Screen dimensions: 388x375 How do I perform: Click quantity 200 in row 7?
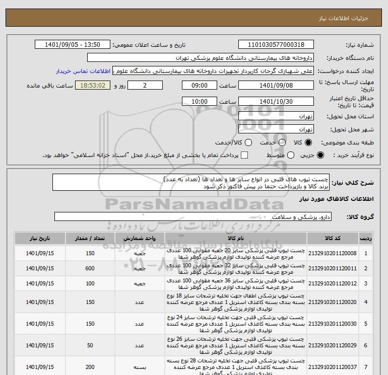(90, 367)
